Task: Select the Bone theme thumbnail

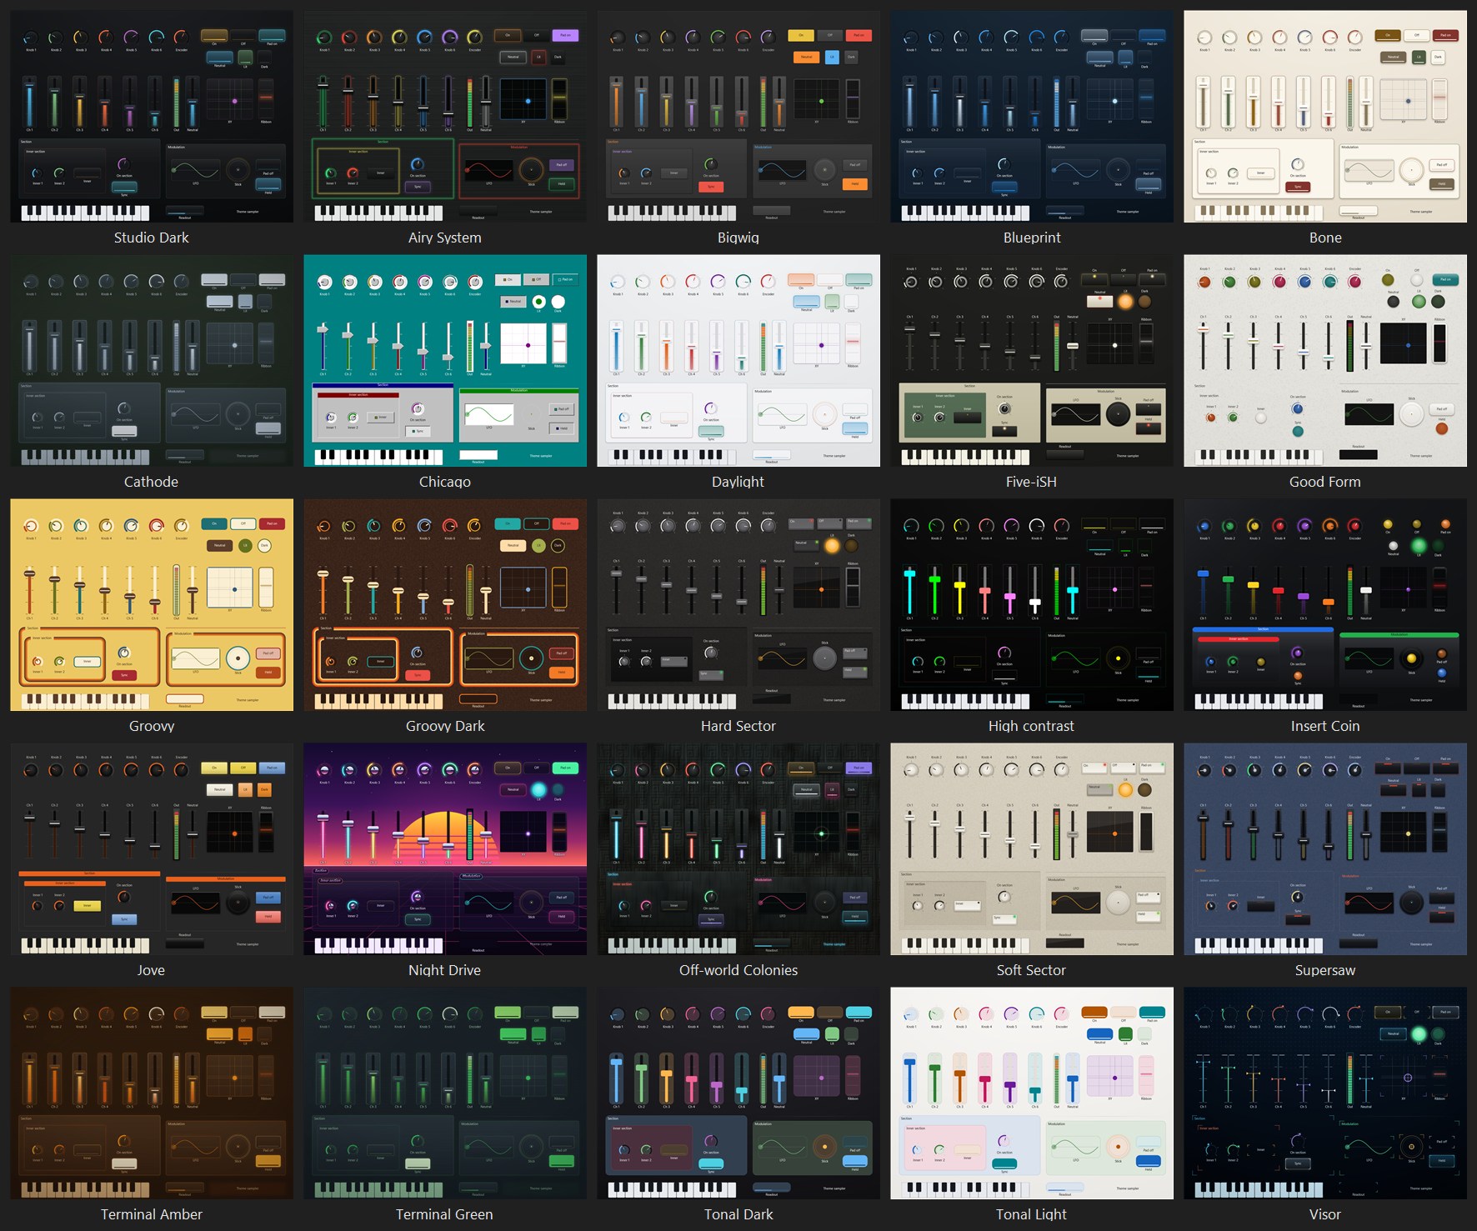Action: tap(1325, 117)
